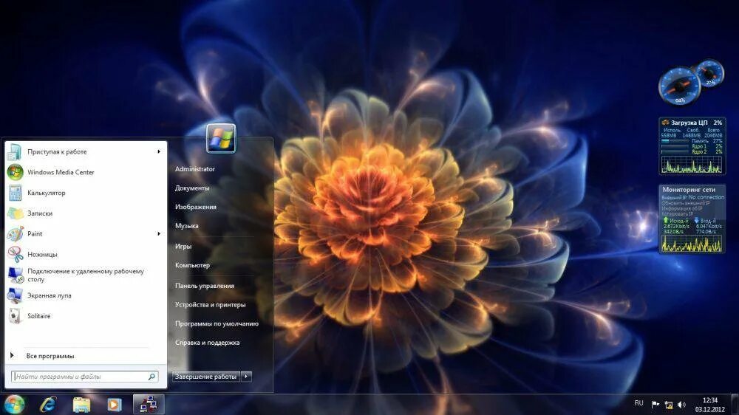Expand the Paint recent files arrow

coord(159,233)
